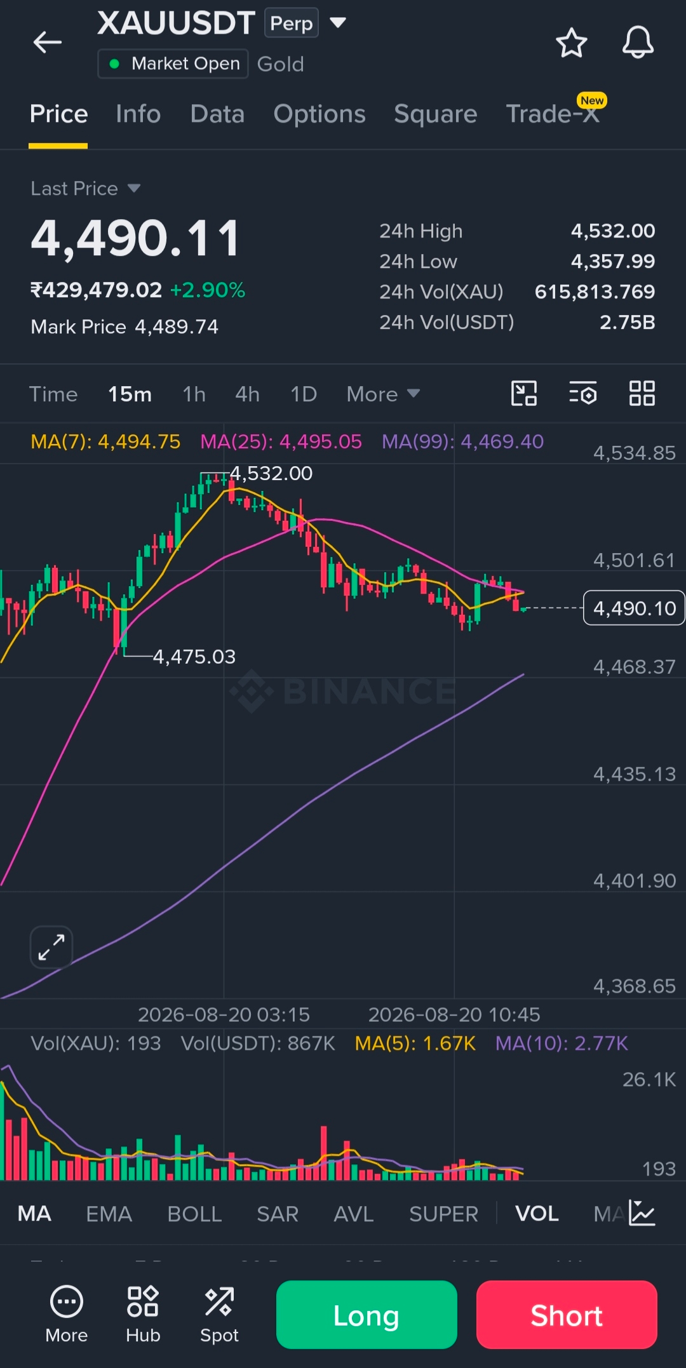Open the Options tab
686x1368 pixels.
319,114
